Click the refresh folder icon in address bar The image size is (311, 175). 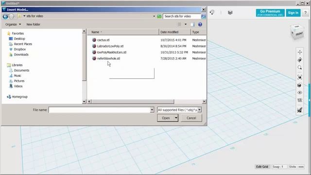(x=159, y=16)
